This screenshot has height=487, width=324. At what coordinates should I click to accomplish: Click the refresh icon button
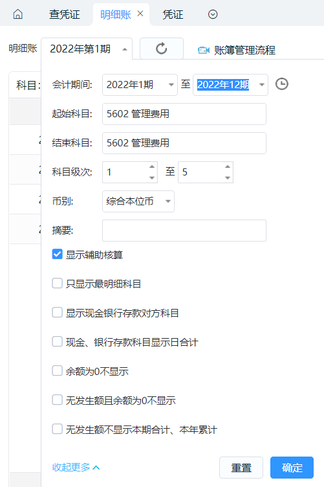click(162, 49)
